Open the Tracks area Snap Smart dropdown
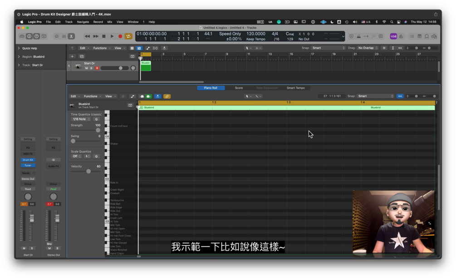This screenshot has width=456, height=278. point(328,48)
